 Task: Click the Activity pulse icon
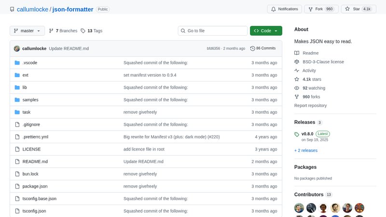297,70
